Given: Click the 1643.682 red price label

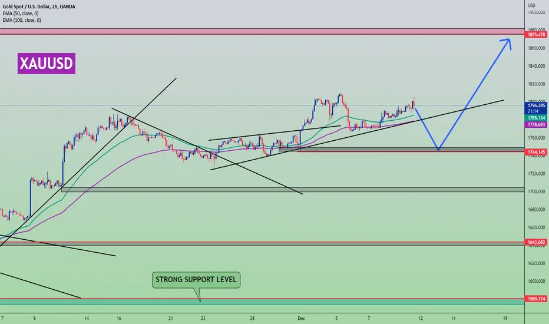Looking at the screenshot, I should click(x=536, y=242).
